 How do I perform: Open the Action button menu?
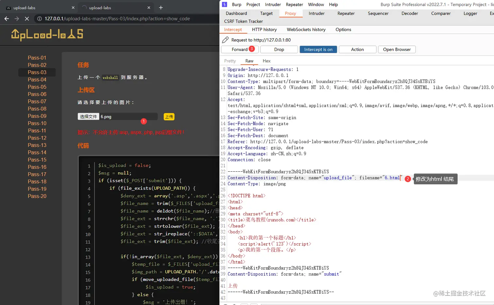point(357,49)
